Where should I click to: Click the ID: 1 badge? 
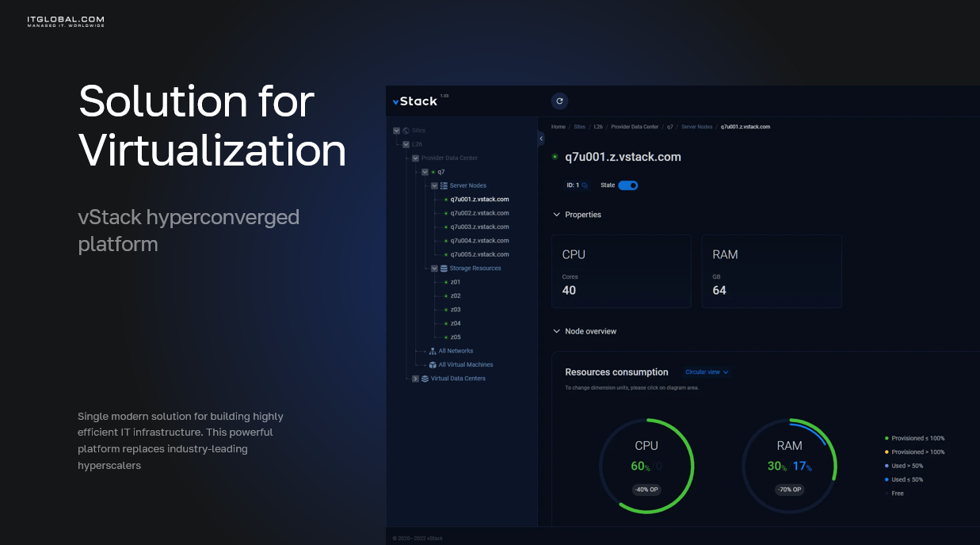click(577, 185)
